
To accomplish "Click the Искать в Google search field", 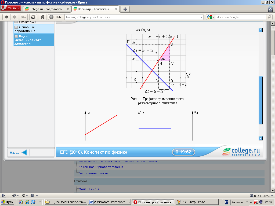I will click(x=240, y=17).
